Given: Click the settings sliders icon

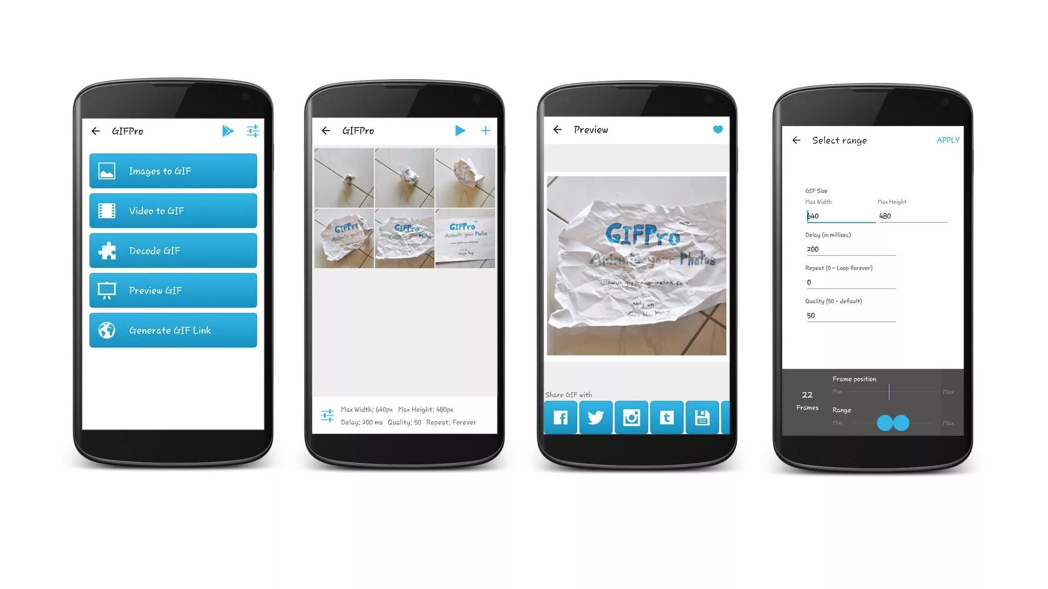Looking at the screenshot, I should (253, 130).
